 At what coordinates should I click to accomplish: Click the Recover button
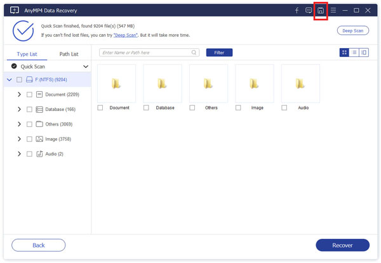point(342,245)
